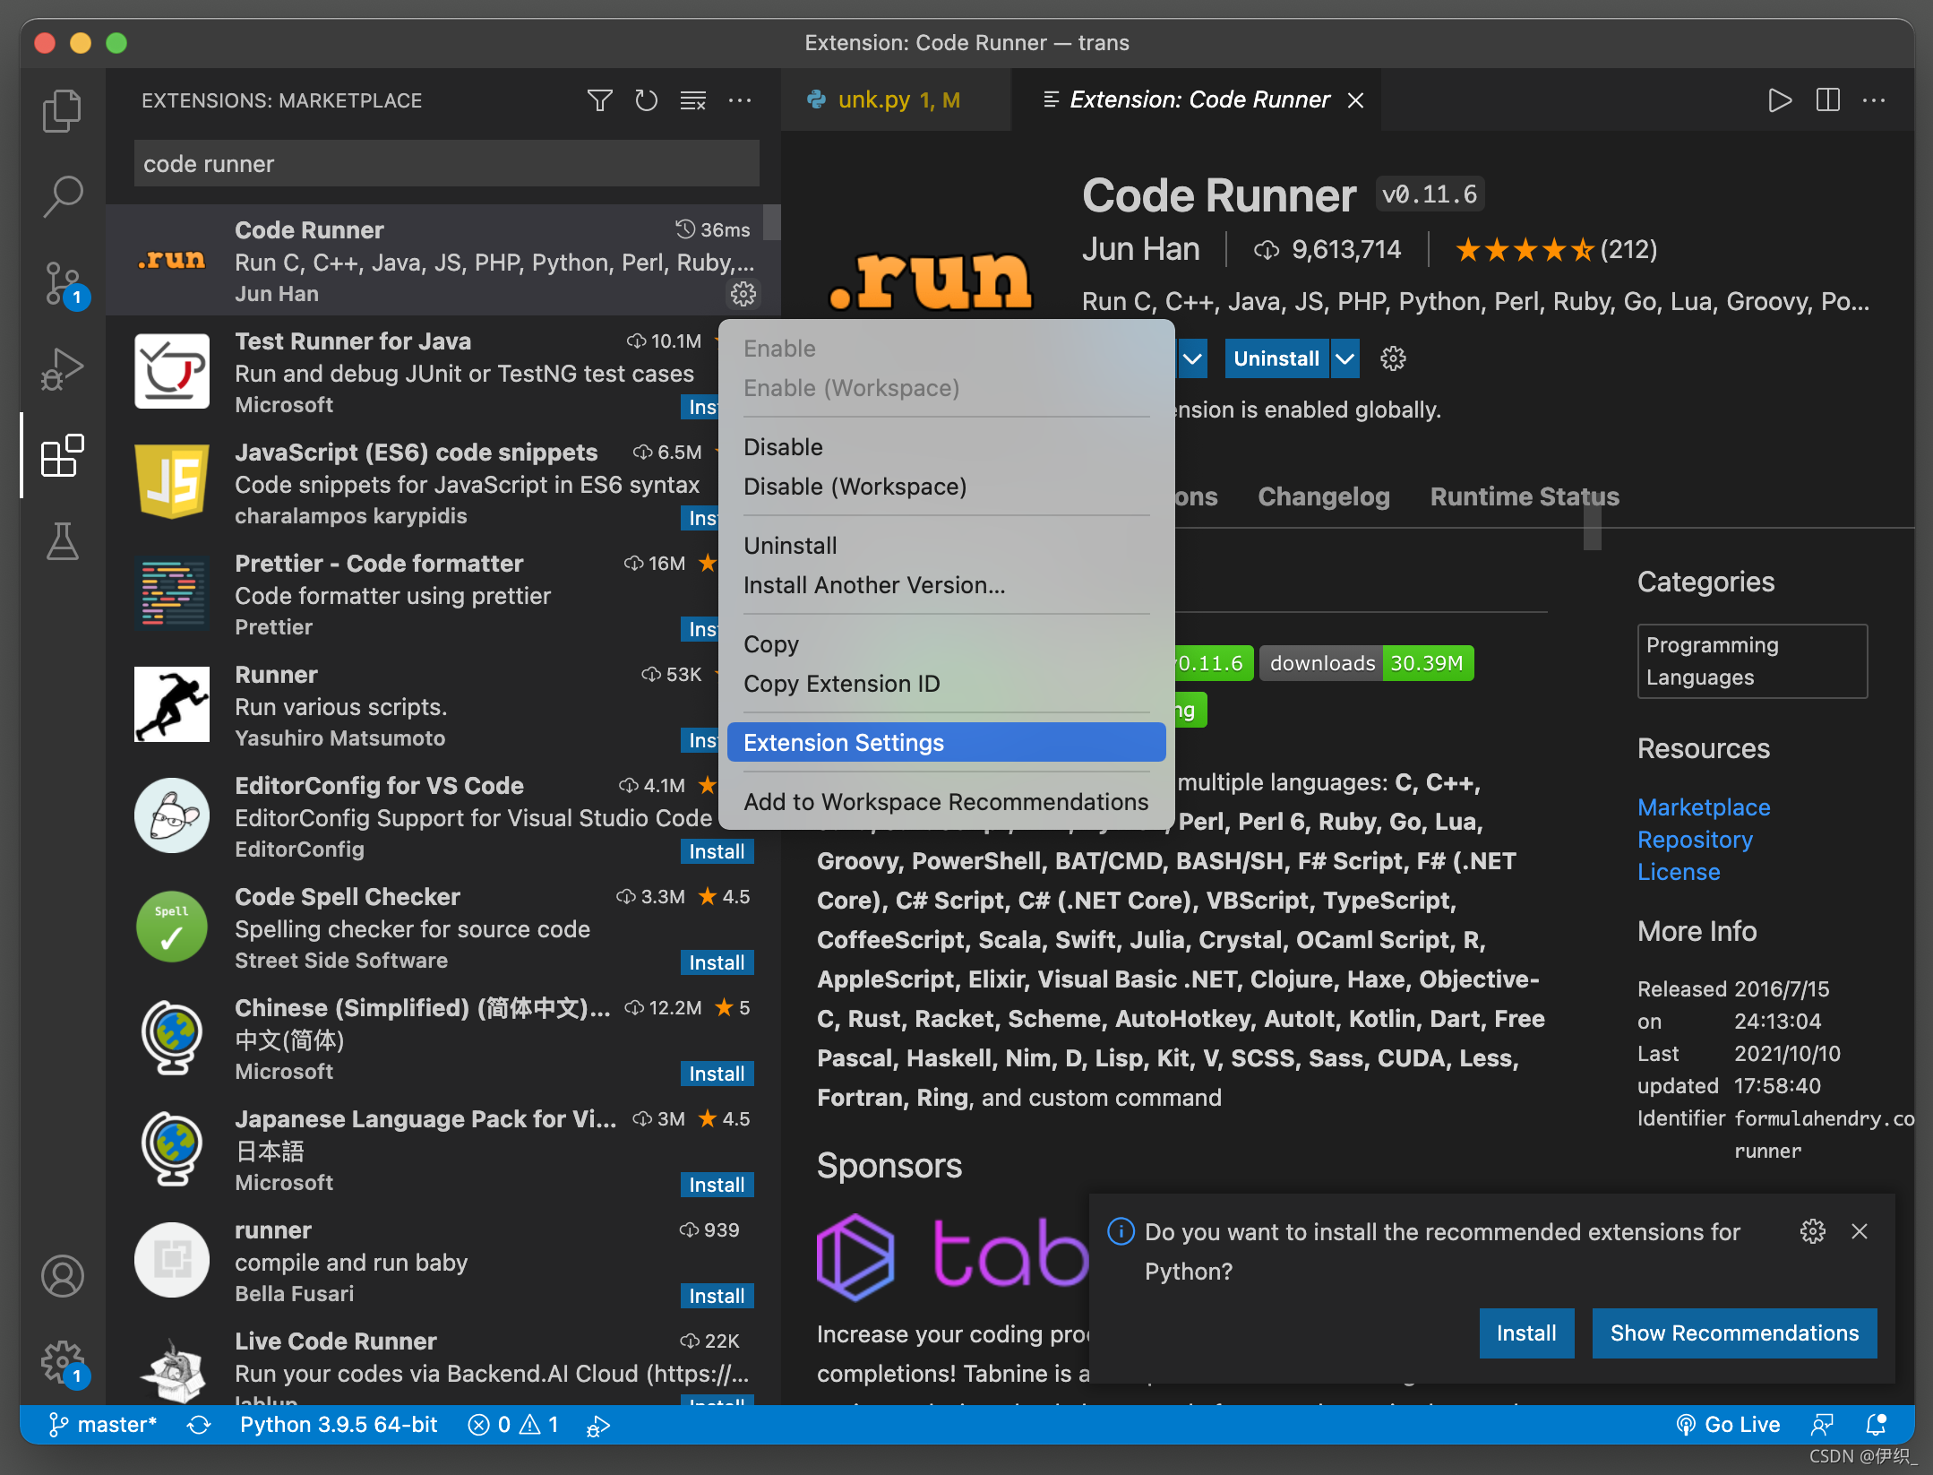
Task: Select Install Another Version...
Action: [946, 585]
